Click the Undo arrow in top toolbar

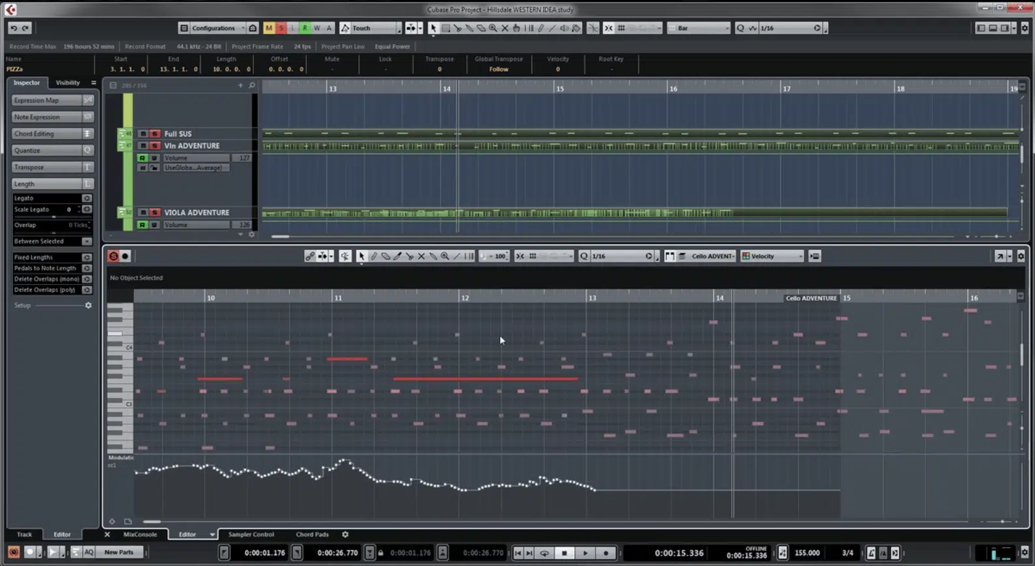[14, 28]
